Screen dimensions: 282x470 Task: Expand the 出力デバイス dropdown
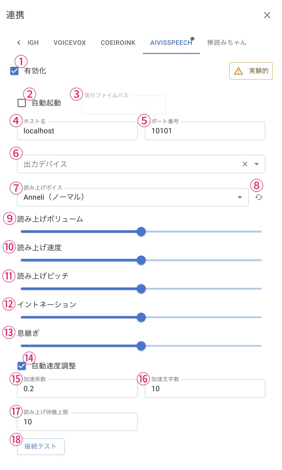pyautogui.click(x=257, y=164)
